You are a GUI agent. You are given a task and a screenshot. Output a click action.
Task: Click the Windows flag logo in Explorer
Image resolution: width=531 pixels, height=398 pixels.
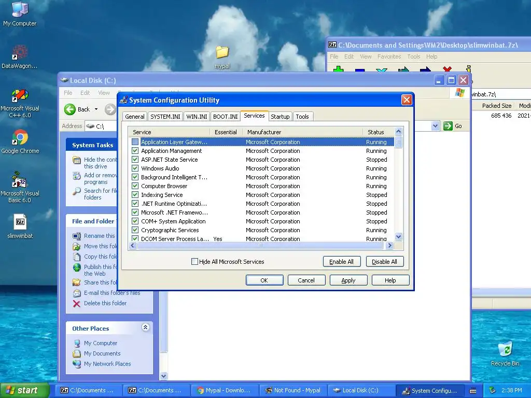[x=459, y=92]
